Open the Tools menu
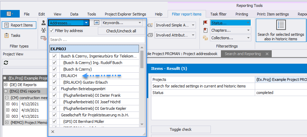The height and width of the screenshot is (137, 307). tap(92, 14)
